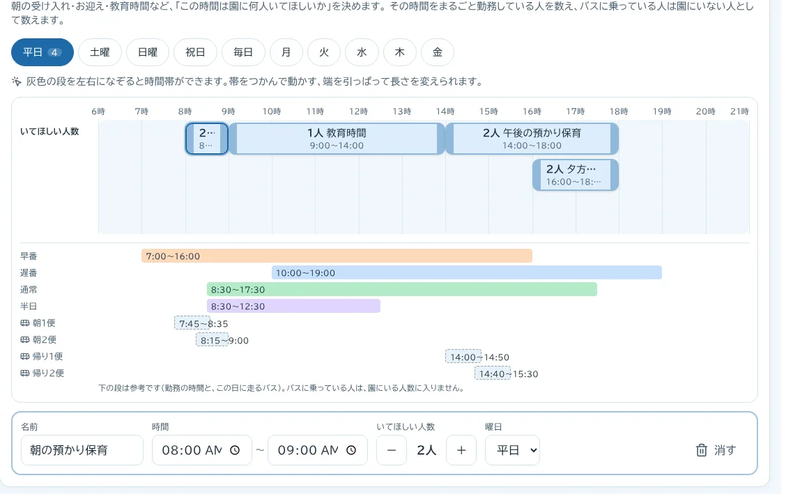This screenshot has width=786, height=494.
Task: Choose the 月 Monday tab
Action: coord(286,52)
